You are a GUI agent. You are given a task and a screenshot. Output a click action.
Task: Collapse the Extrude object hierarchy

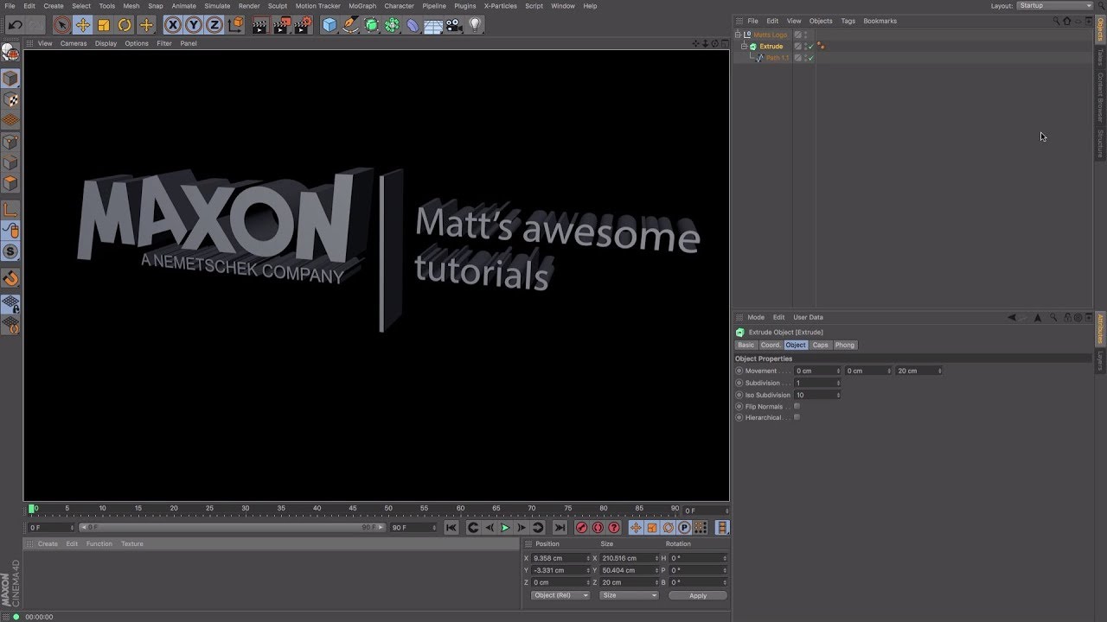tap(744, 46)
